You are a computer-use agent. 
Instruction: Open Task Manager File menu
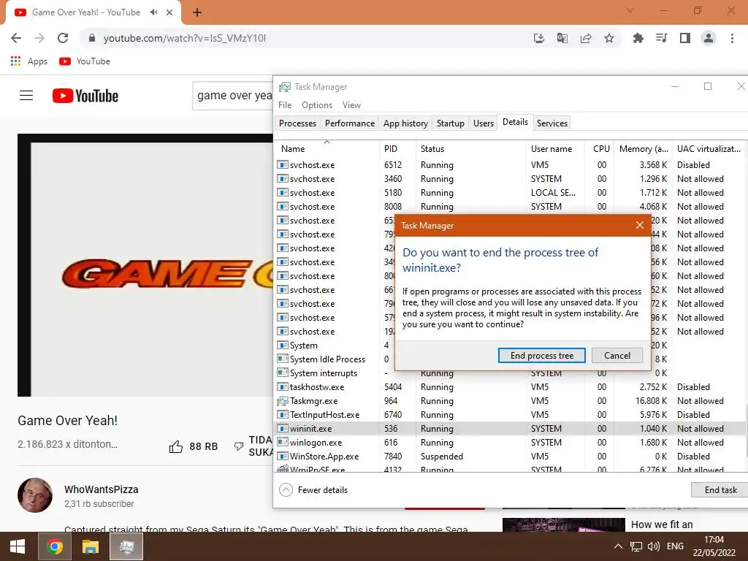pos(285,105)
